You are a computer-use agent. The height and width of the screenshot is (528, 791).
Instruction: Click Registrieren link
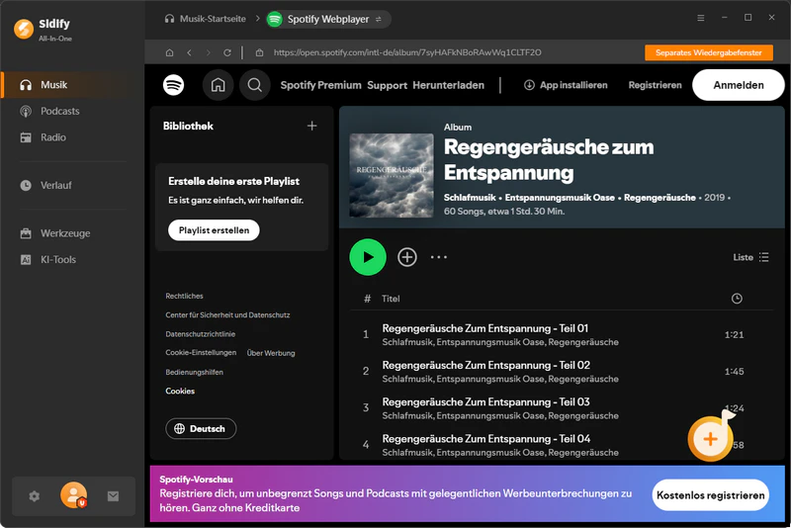(655, 85)
